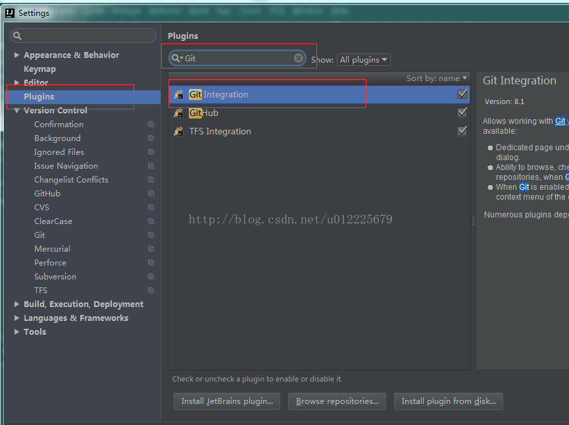The image size is (569, 425).
Task: Open Perforce settings page
Action: click(x=51, y=262)
